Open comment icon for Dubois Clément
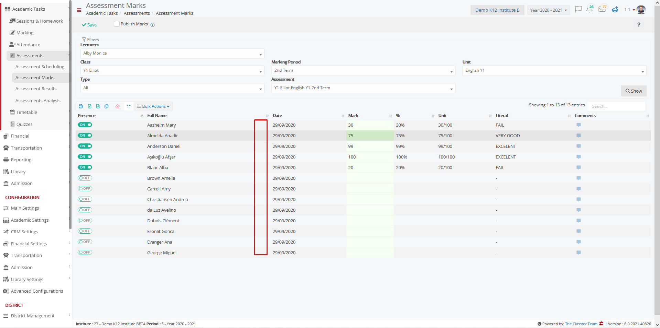The height and width of the screenshot is (328, 660). [578, 221]
